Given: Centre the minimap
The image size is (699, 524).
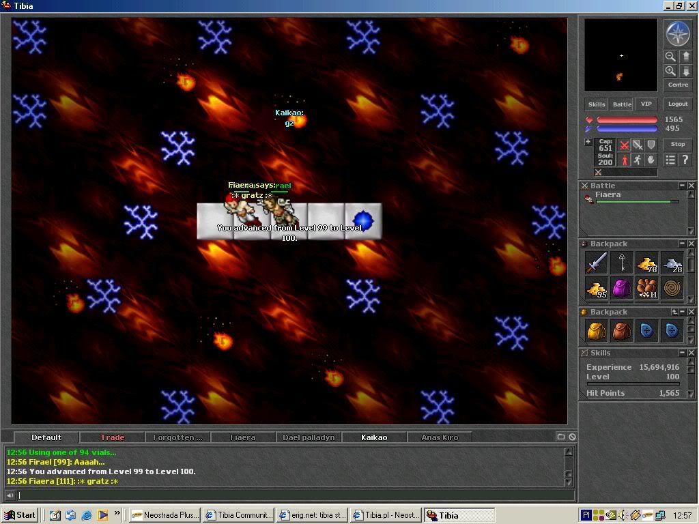Looking at the screenshot, I should coord(678,85).
